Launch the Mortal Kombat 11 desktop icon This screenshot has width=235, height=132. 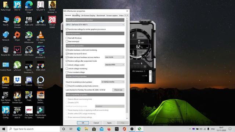click(52, 7)
